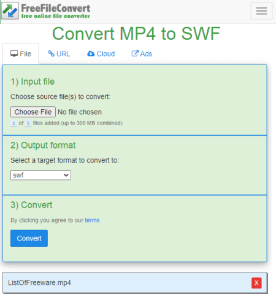Viewport: 276px width, 294px height.
Task: Click the 'Convert MP4 to SWF' heading
Action: pyautogui.click(x=136, y=34)
